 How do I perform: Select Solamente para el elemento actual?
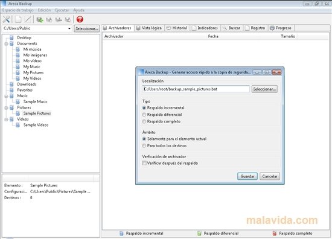click(x=144, y=139)
